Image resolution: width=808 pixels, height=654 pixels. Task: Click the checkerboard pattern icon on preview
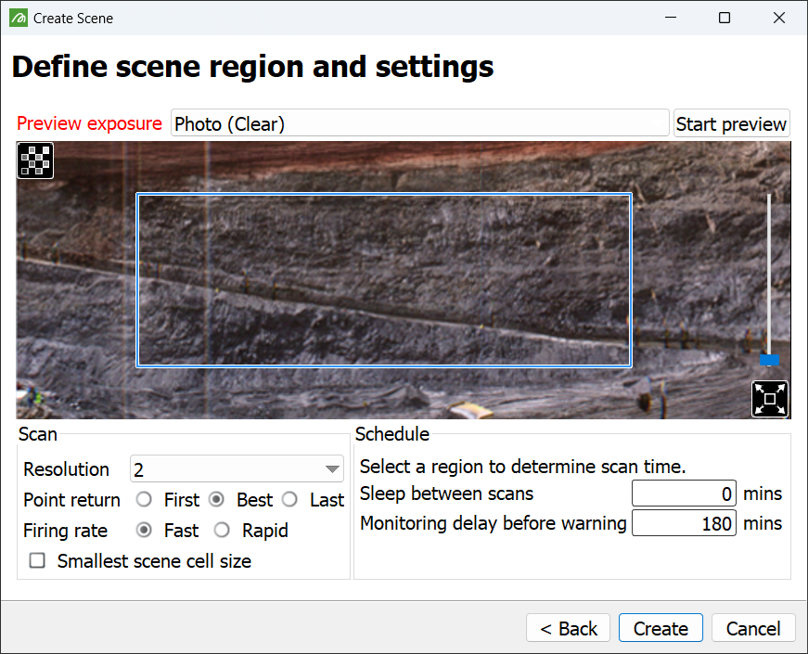tap(35, 160)
